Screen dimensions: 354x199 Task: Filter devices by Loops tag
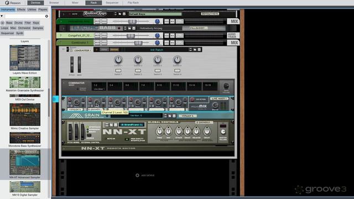click(4, 28)
